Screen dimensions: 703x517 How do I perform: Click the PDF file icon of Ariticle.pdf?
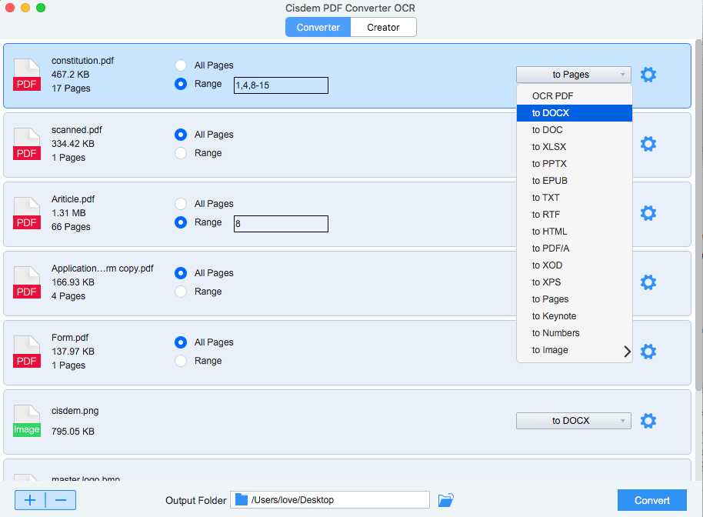point(27,213)
